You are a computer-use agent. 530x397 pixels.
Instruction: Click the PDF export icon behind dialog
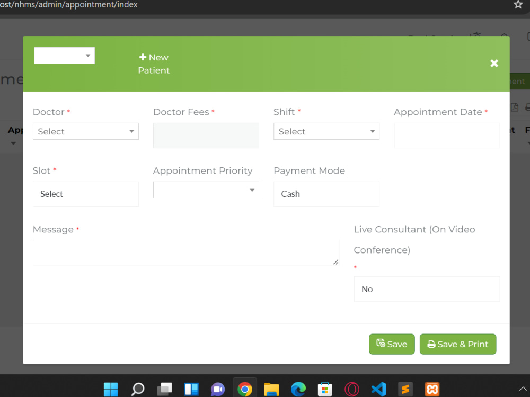coord(514,107)
